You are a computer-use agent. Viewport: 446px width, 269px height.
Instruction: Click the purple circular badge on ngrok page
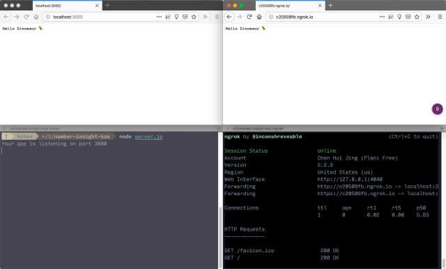(437, 109)
